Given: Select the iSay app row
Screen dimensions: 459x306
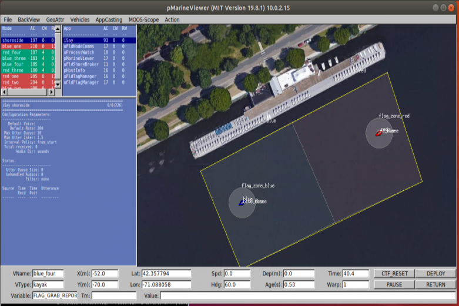Looking at the screenshot, I should 99,41.
